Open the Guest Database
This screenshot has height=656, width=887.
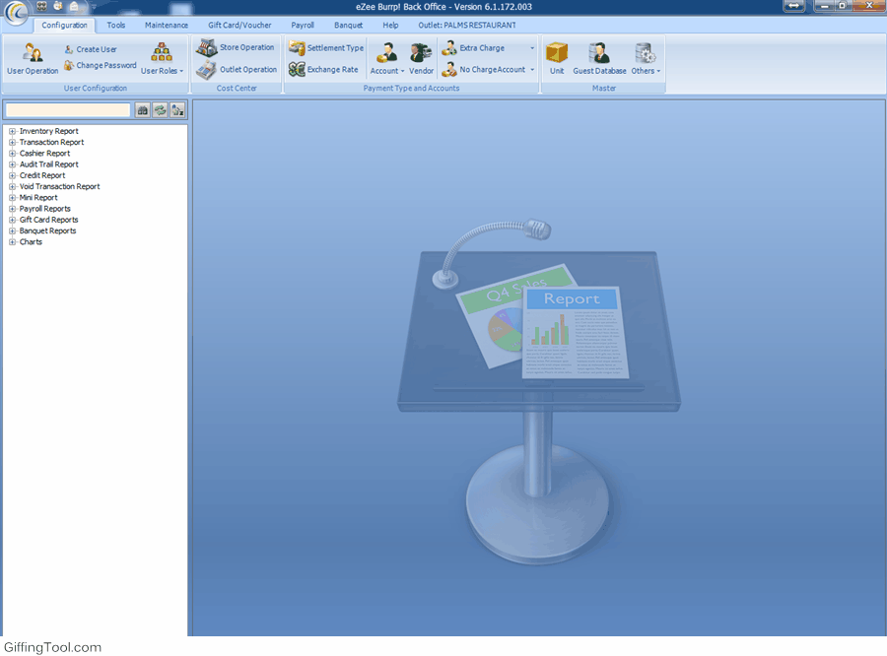(x=599, y=59)
